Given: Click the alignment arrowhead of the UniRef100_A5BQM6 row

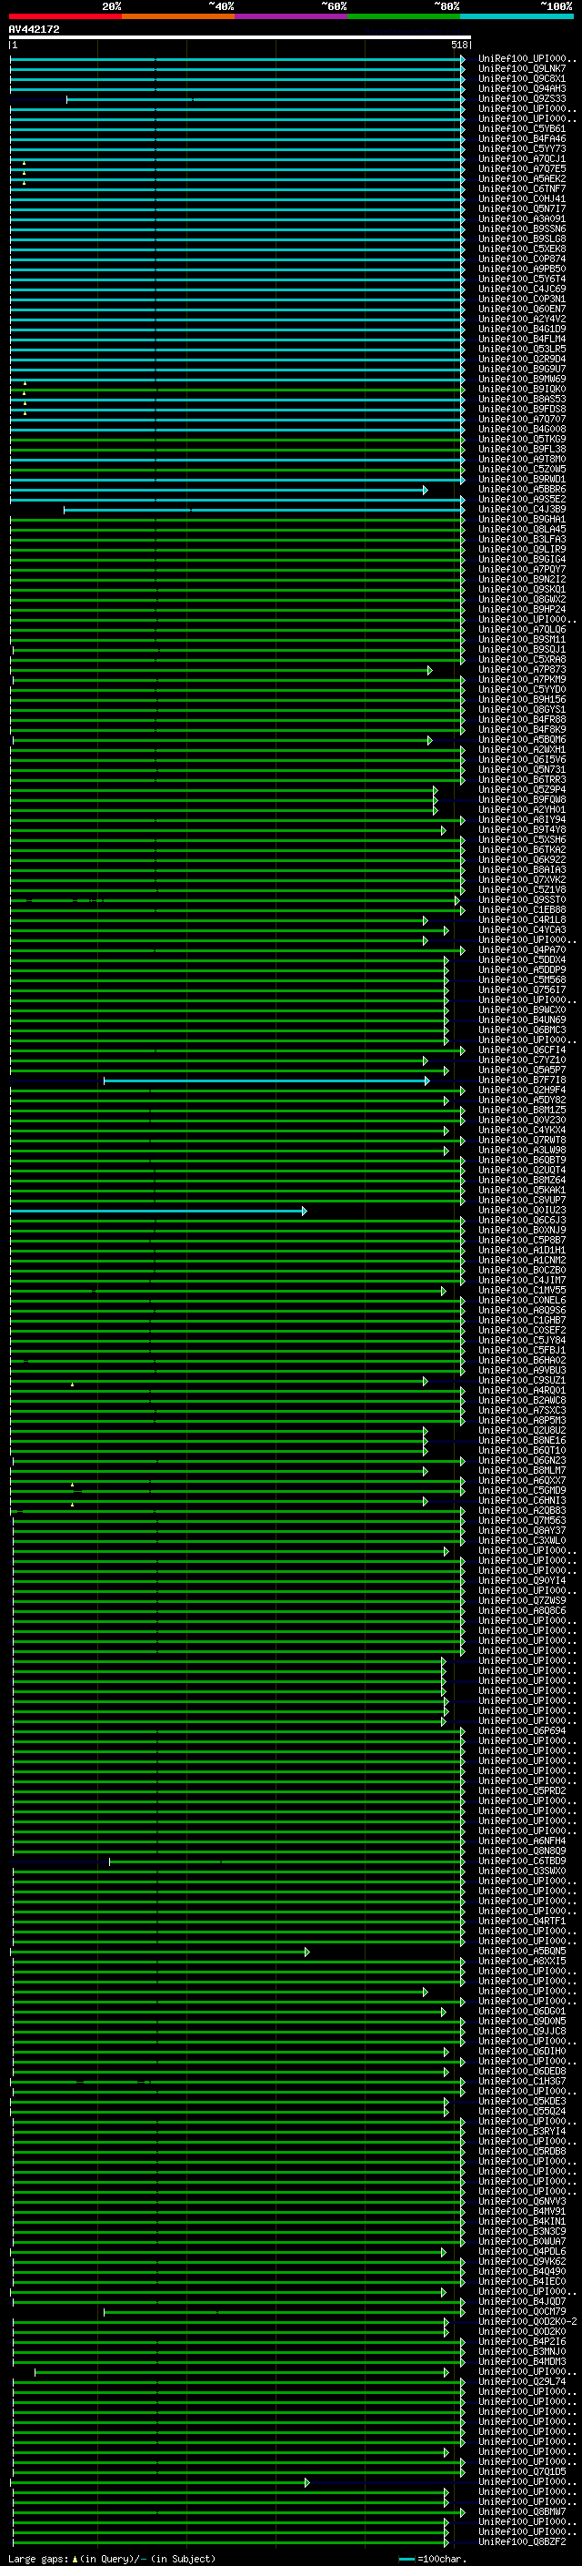Looking at the screenshot, I should tap(430, 740).
